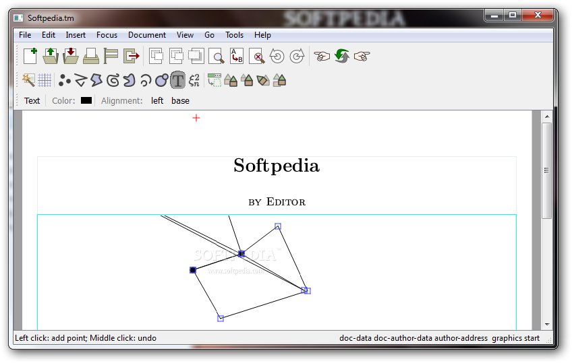Screen dimensions: 572x363
Task: Open the Edit menu
Action: [x=48, y=35]
